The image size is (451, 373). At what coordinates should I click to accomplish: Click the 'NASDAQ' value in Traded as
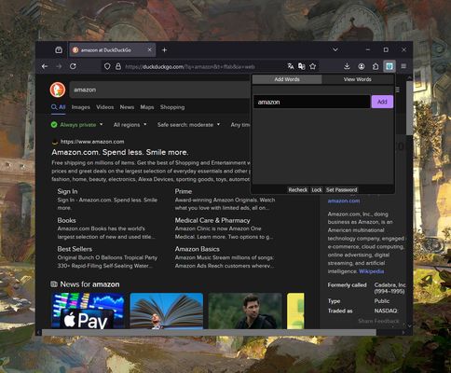pyautogui.click(x=386, y=311)
